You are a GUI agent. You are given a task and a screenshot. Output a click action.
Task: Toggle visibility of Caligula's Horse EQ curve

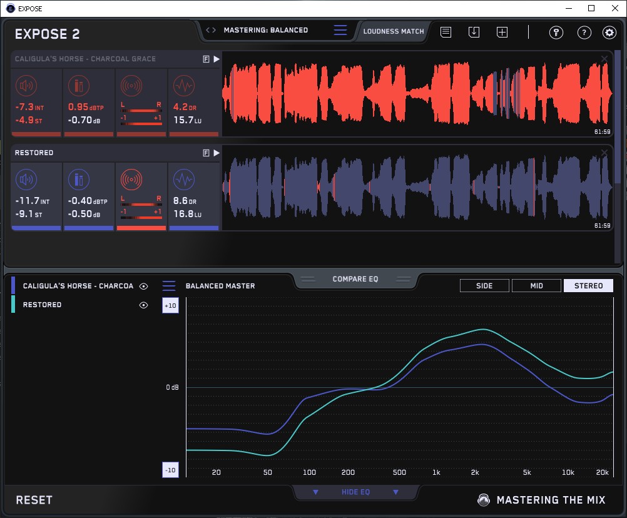pyautogui.click(x=143, y=286)
